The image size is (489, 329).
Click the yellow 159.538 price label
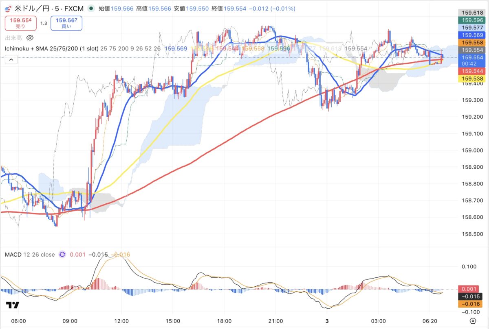pyautogui.click(x=471, y=78)
